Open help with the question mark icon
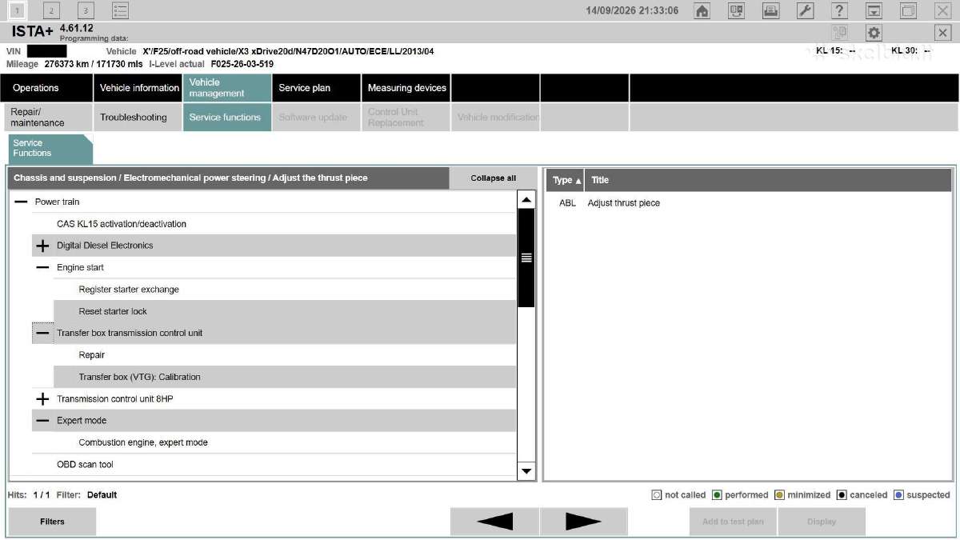The image size is (960, 540). coord(839,10)
